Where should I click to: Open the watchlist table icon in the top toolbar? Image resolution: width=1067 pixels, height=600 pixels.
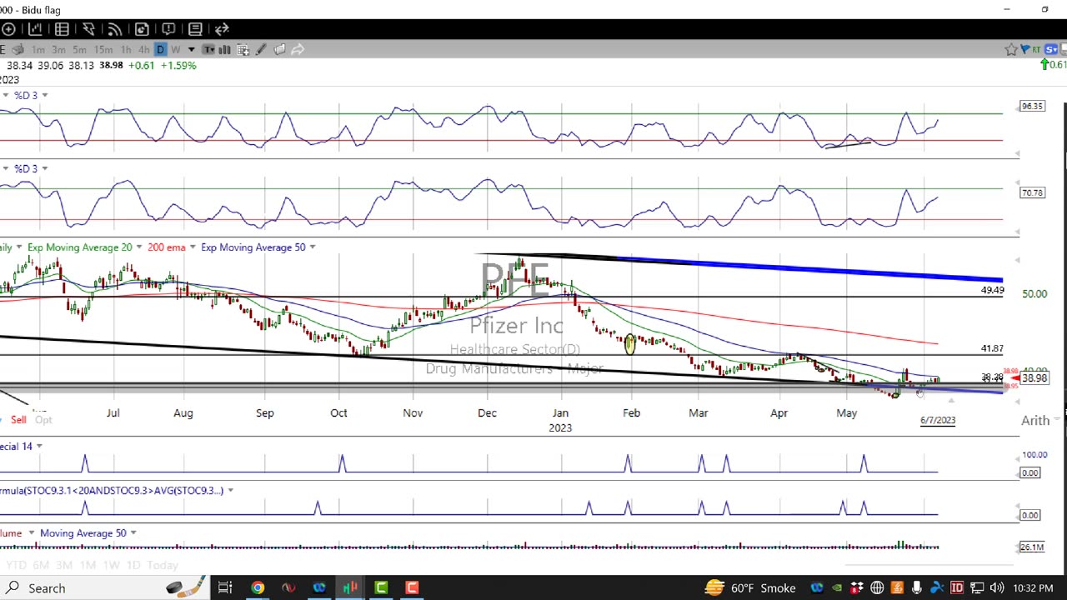tap(62, 29)
